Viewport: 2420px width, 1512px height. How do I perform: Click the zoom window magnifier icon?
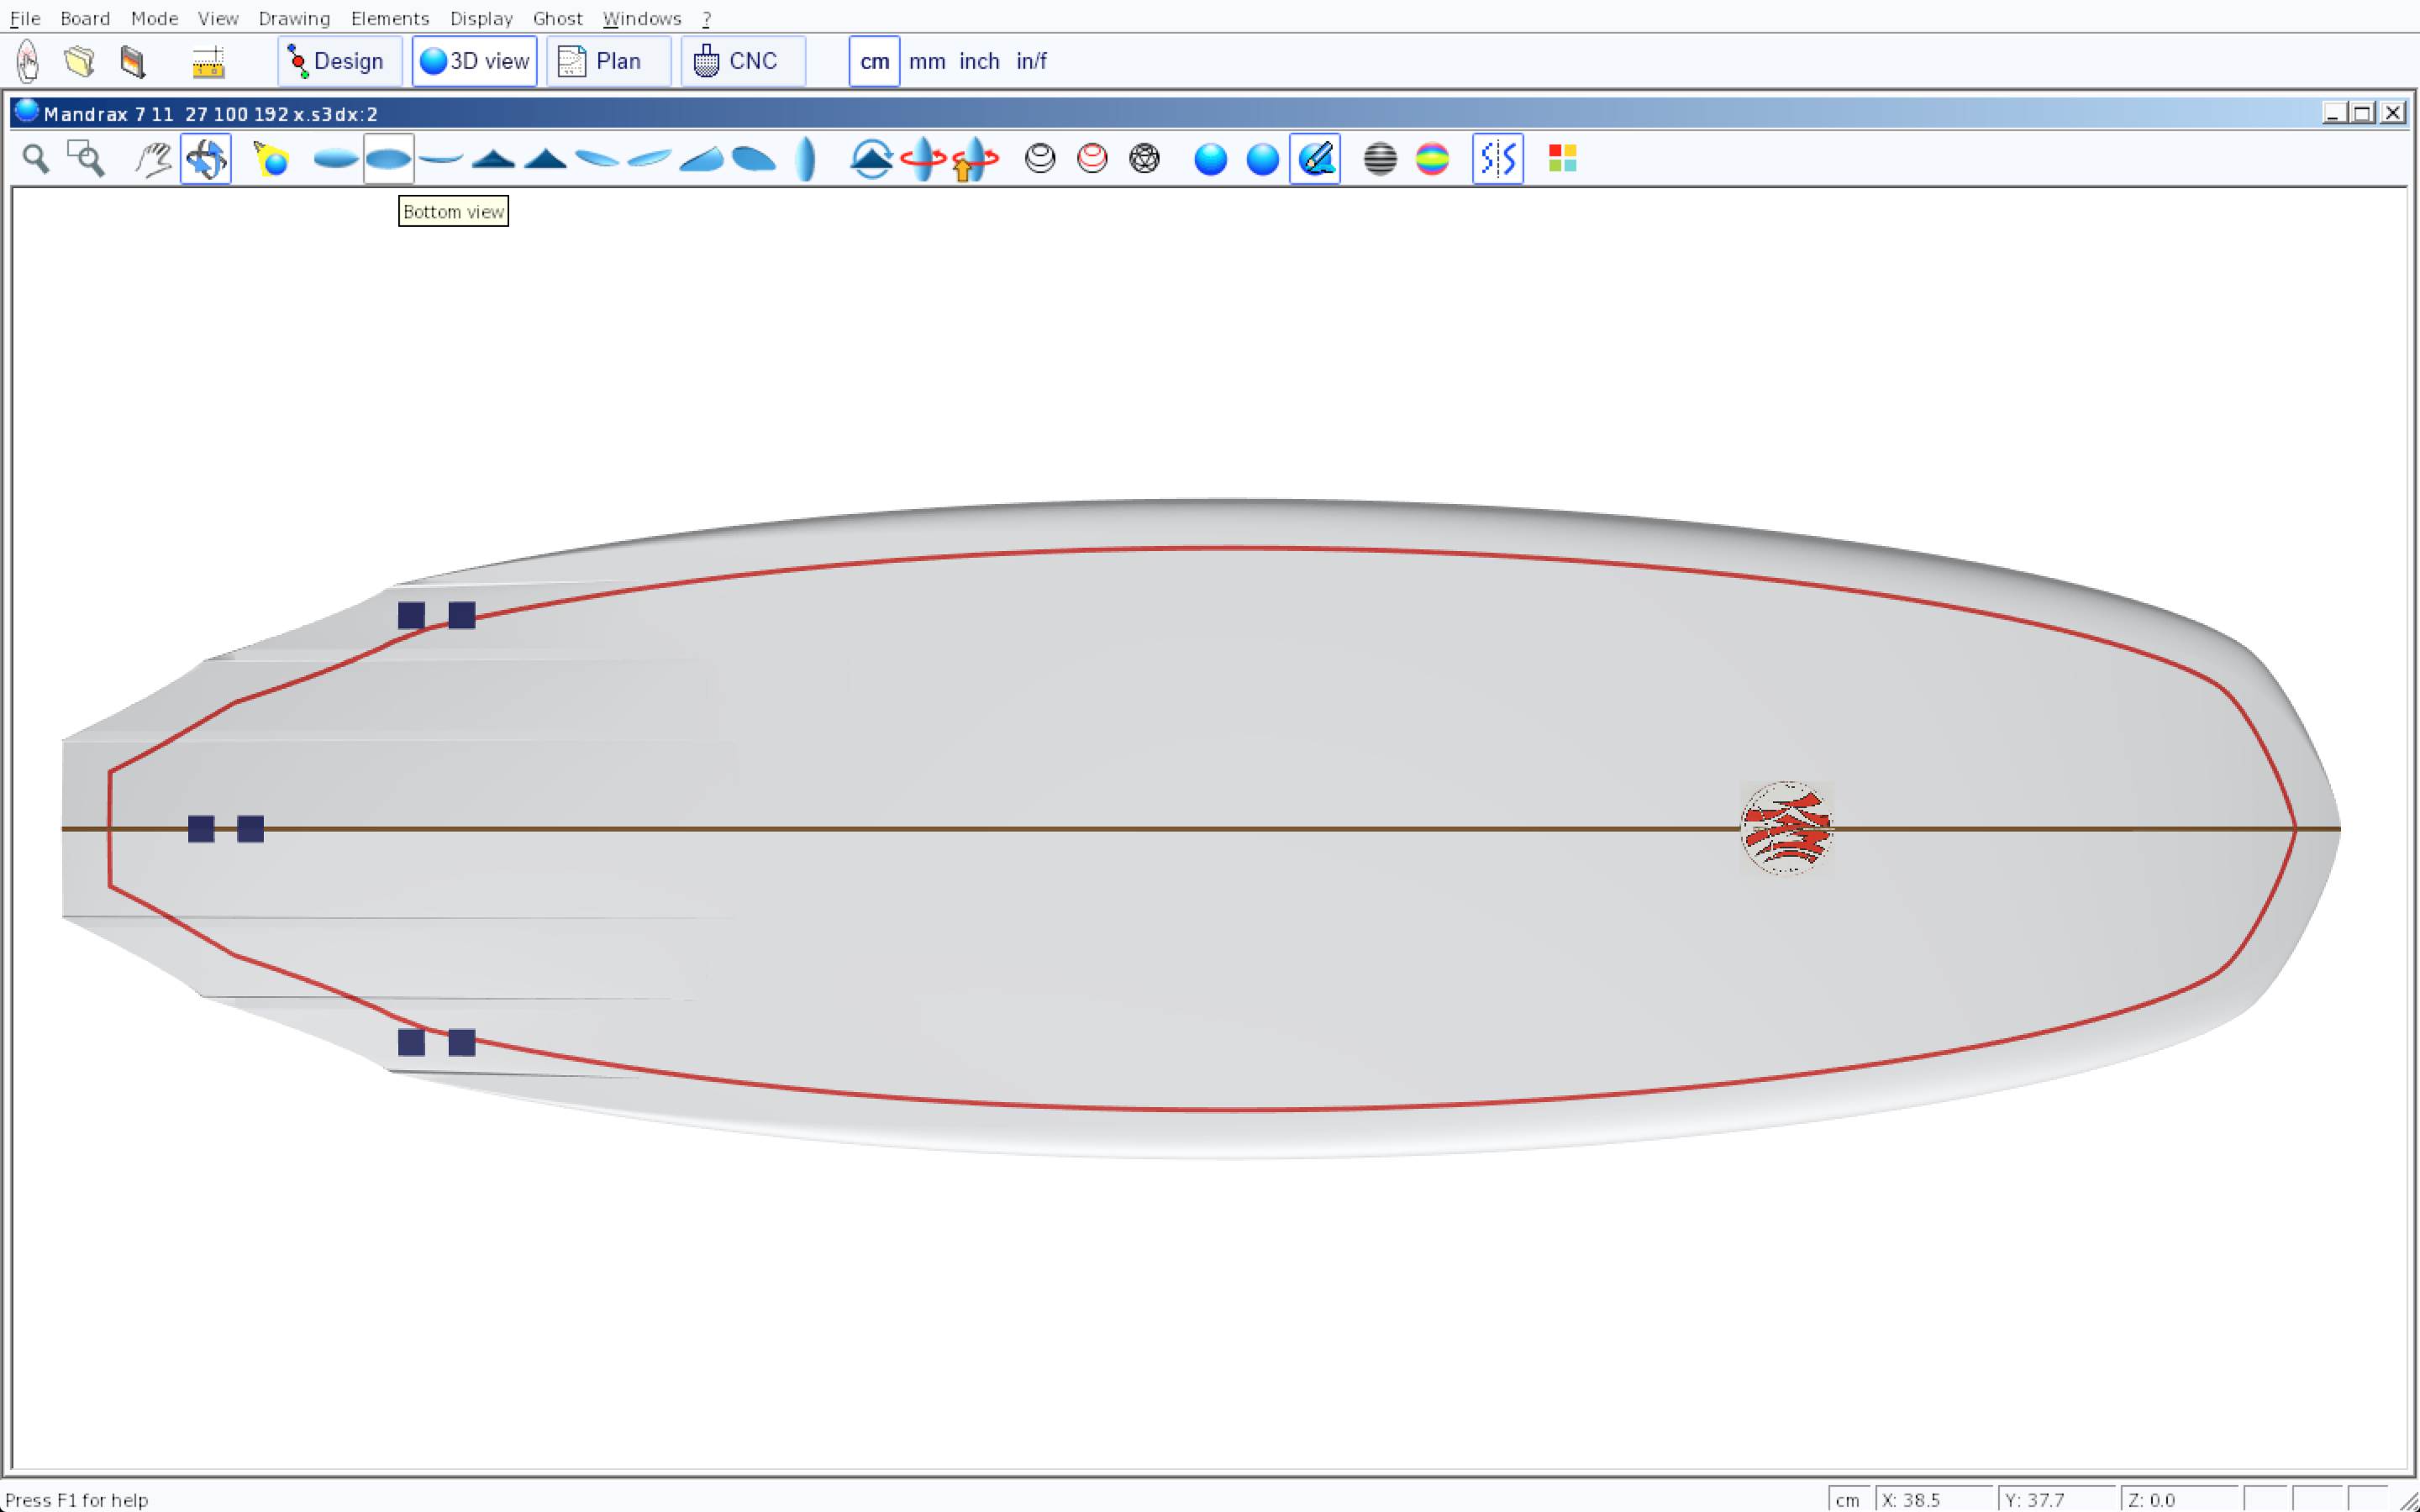pos(86,159)
